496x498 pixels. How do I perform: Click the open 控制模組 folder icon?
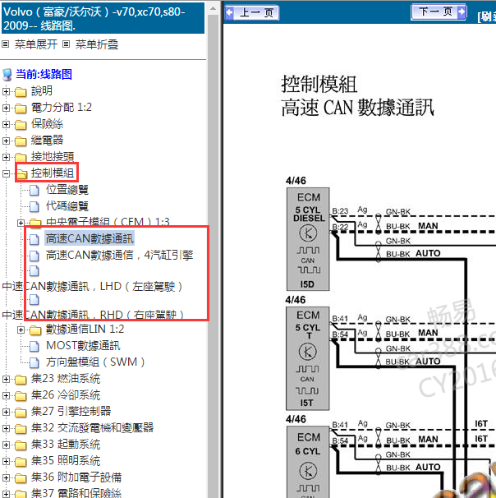coord(22,174)
